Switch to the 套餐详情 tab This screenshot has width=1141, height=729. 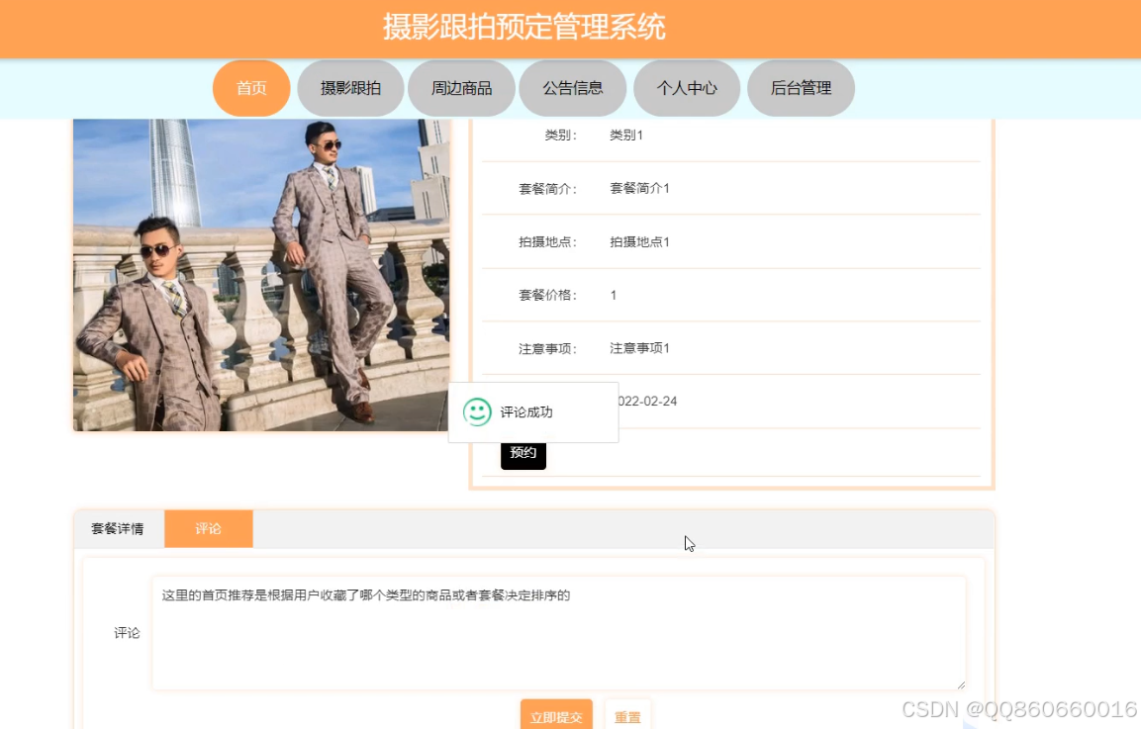(118, 528)
